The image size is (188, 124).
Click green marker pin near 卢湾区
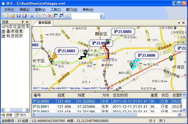171,58
